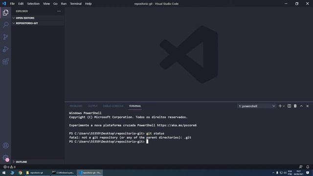Show errors and warnings count in status bar
Screen dimensions: 313x176
[x=9, y=167]
